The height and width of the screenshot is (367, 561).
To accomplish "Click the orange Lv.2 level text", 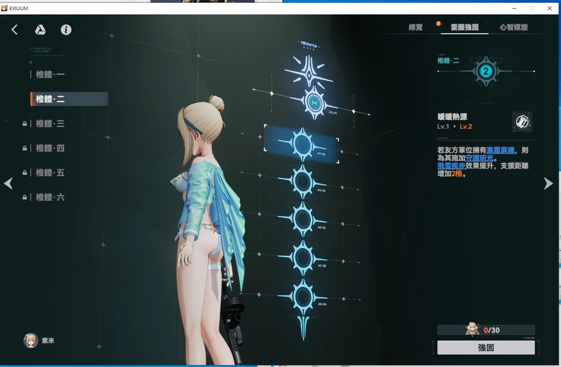I will pos(466,127).
